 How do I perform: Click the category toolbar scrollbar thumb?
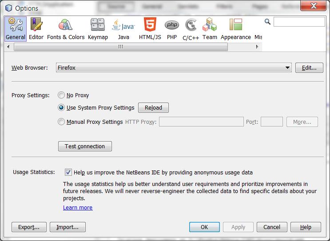(x=121, y=47)
